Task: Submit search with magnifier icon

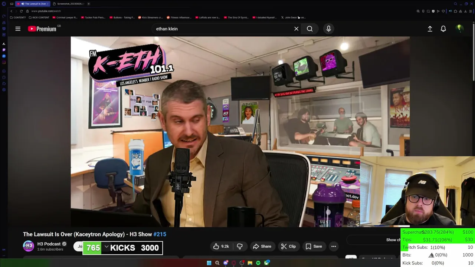Action: tap(309, 29)
